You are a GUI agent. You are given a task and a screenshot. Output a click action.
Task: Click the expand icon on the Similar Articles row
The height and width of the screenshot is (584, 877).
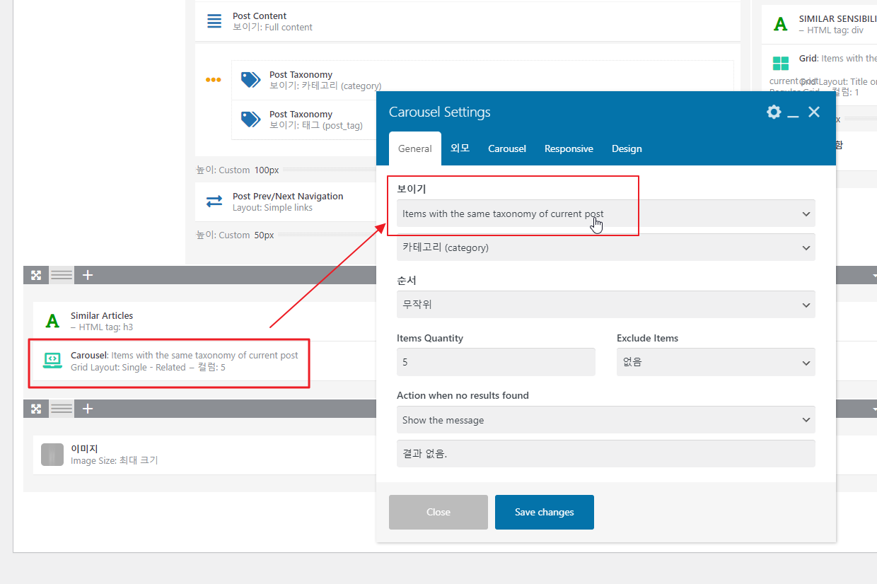(x=36, y=275)
